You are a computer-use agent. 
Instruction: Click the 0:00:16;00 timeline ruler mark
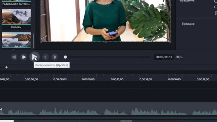[174, 79]
